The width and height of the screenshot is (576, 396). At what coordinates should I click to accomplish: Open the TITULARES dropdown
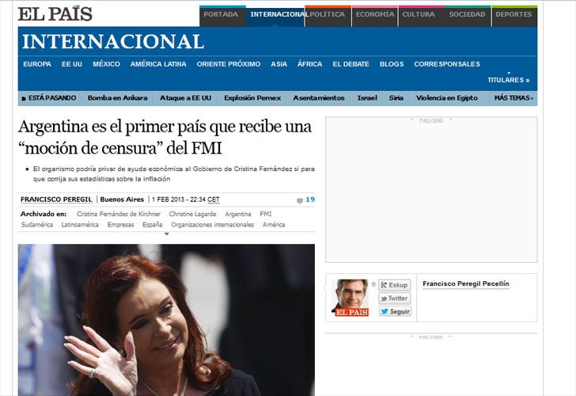pyautogui.click(x=509, y=80)
